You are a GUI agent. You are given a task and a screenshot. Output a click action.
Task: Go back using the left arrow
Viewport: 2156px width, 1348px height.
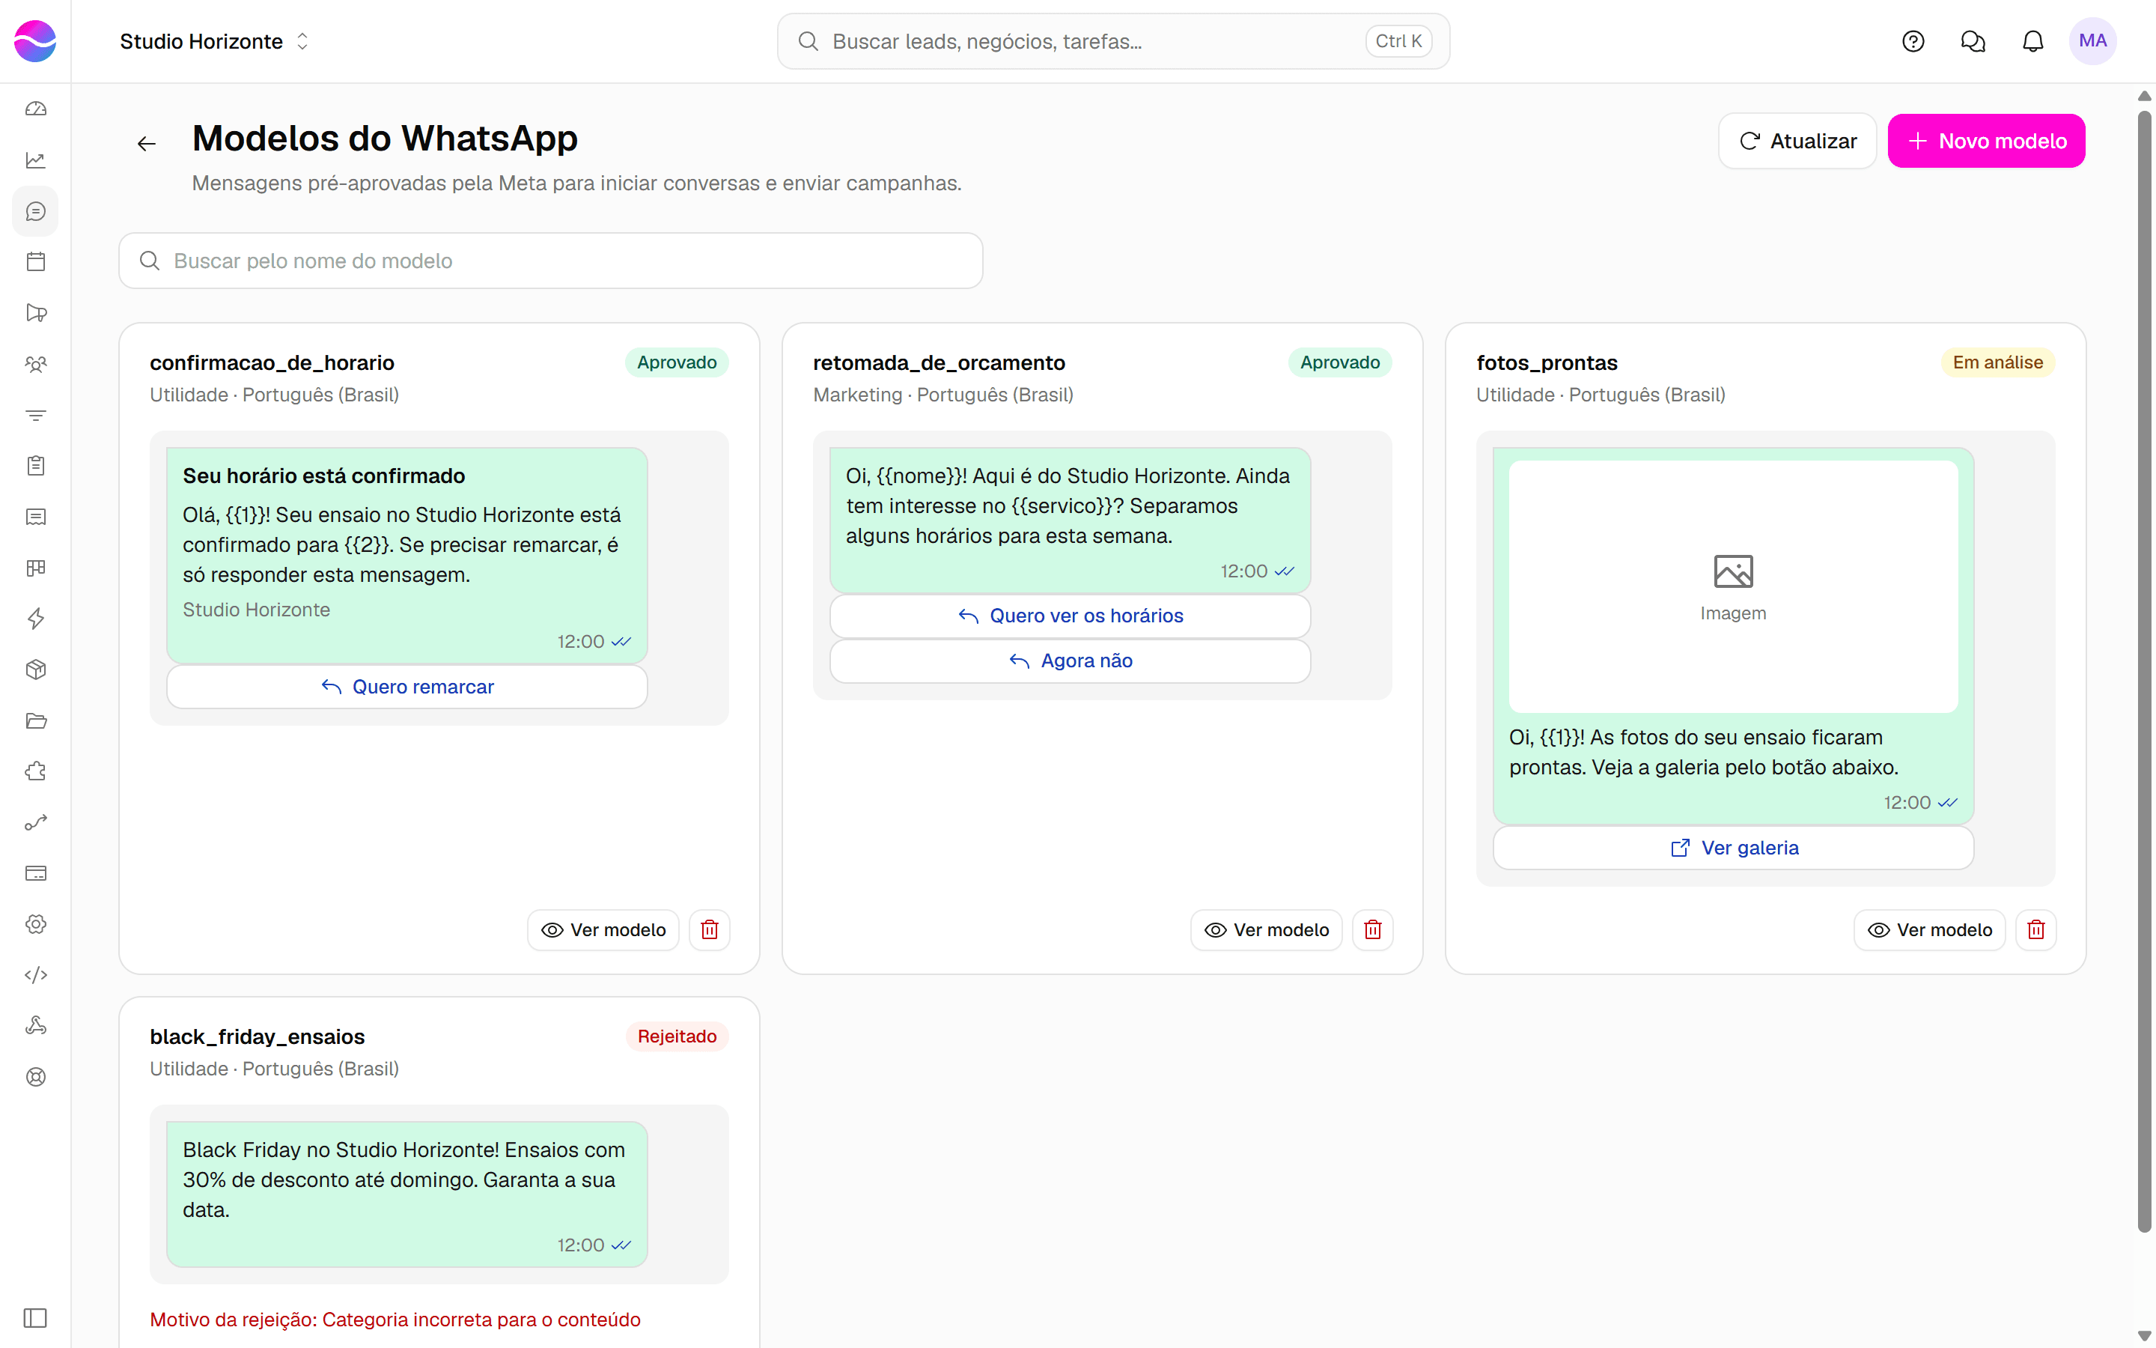(x=147, y=144)
